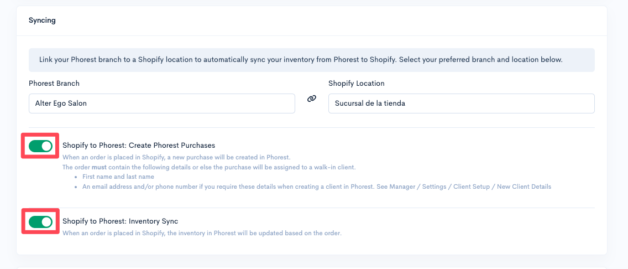Click the chain link icon between fields
The height and width of the screenshot is (269, 628).
(312, 99)
